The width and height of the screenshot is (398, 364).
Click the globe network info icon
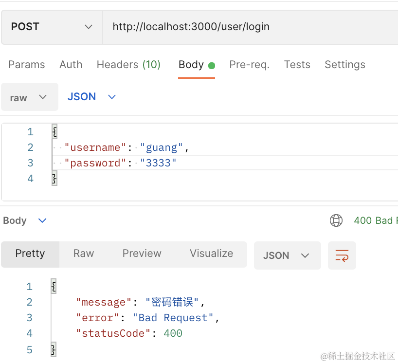[336, 220]
